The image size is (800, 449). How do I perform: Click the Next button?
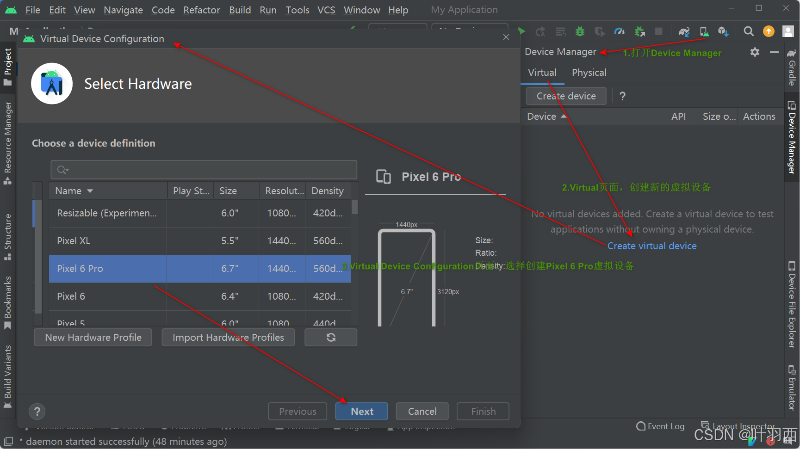pyautogui.click(x=362, y=411)
